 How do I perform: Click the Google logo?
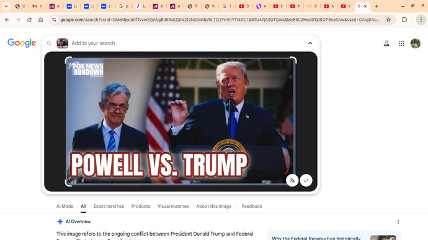point(22,43)
